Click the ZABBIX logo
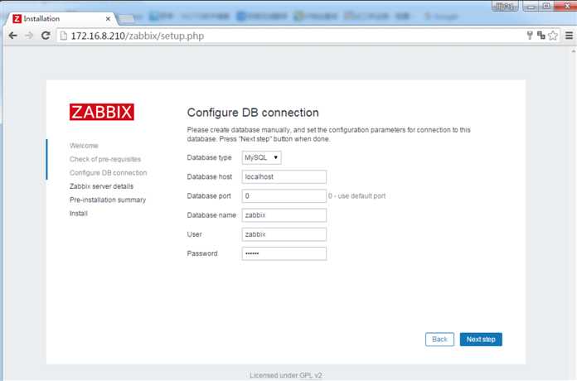577x381 pixels. 102,112
